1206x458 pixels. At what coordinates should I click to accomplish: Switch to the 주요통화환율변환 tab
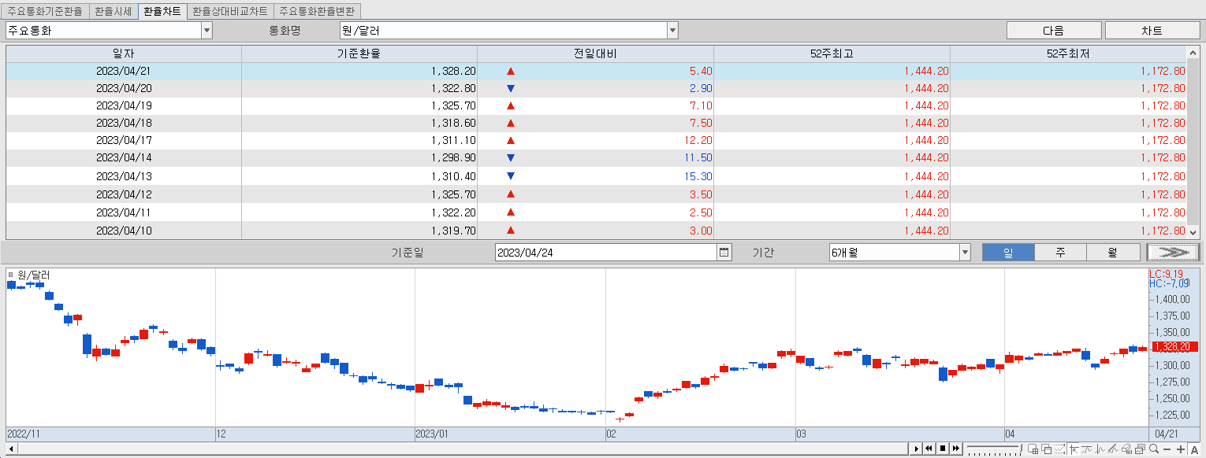pyautogui.click(x=317, y=11)
